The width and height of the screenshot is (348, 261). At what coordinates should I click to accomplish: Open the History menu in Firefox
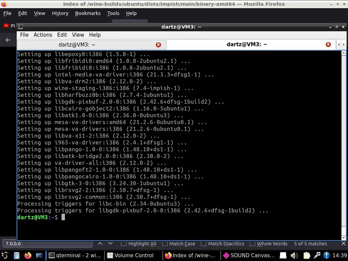pyautogui.click(x=60, y=13)
